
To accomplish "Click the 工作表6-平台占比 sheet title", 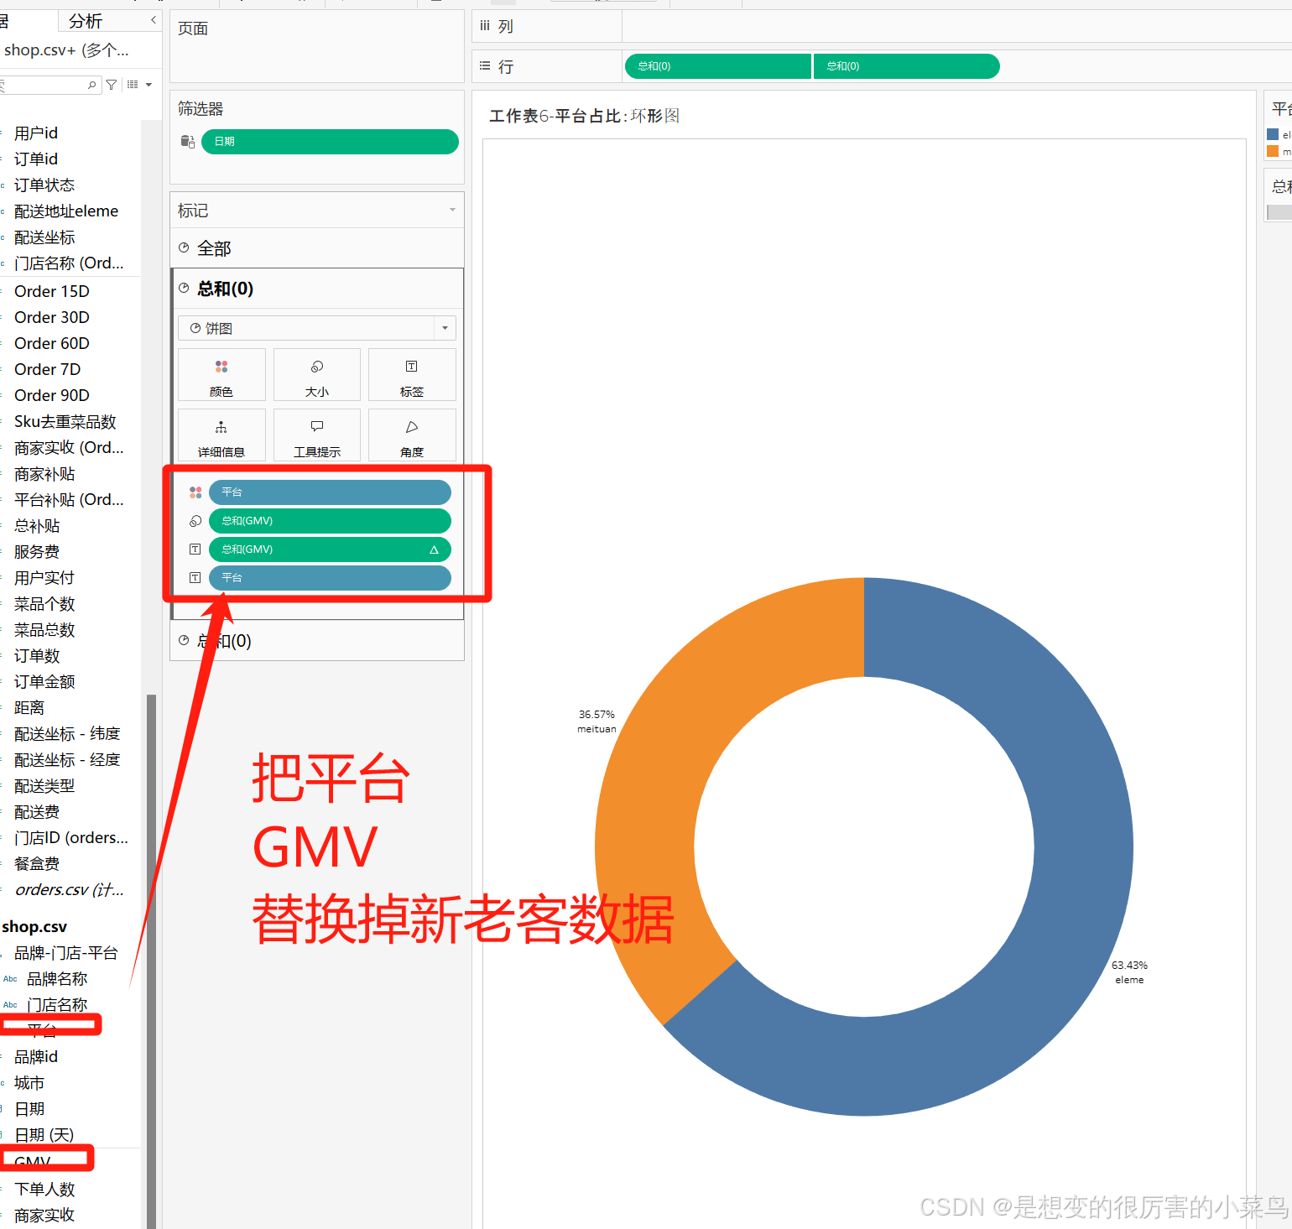I will tap(584, 116).
